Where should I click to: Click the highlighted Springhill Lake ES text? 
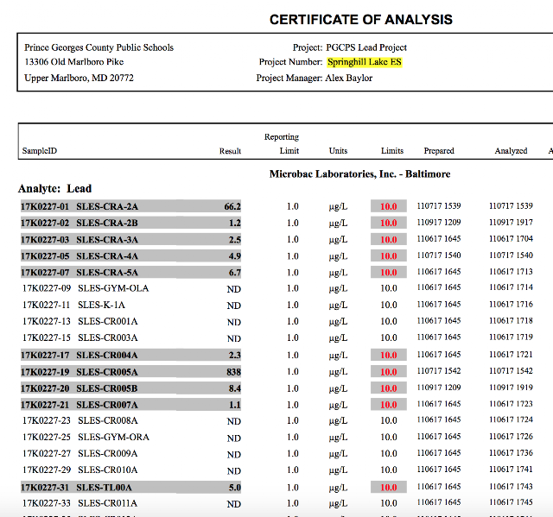(x=365, y=62)
